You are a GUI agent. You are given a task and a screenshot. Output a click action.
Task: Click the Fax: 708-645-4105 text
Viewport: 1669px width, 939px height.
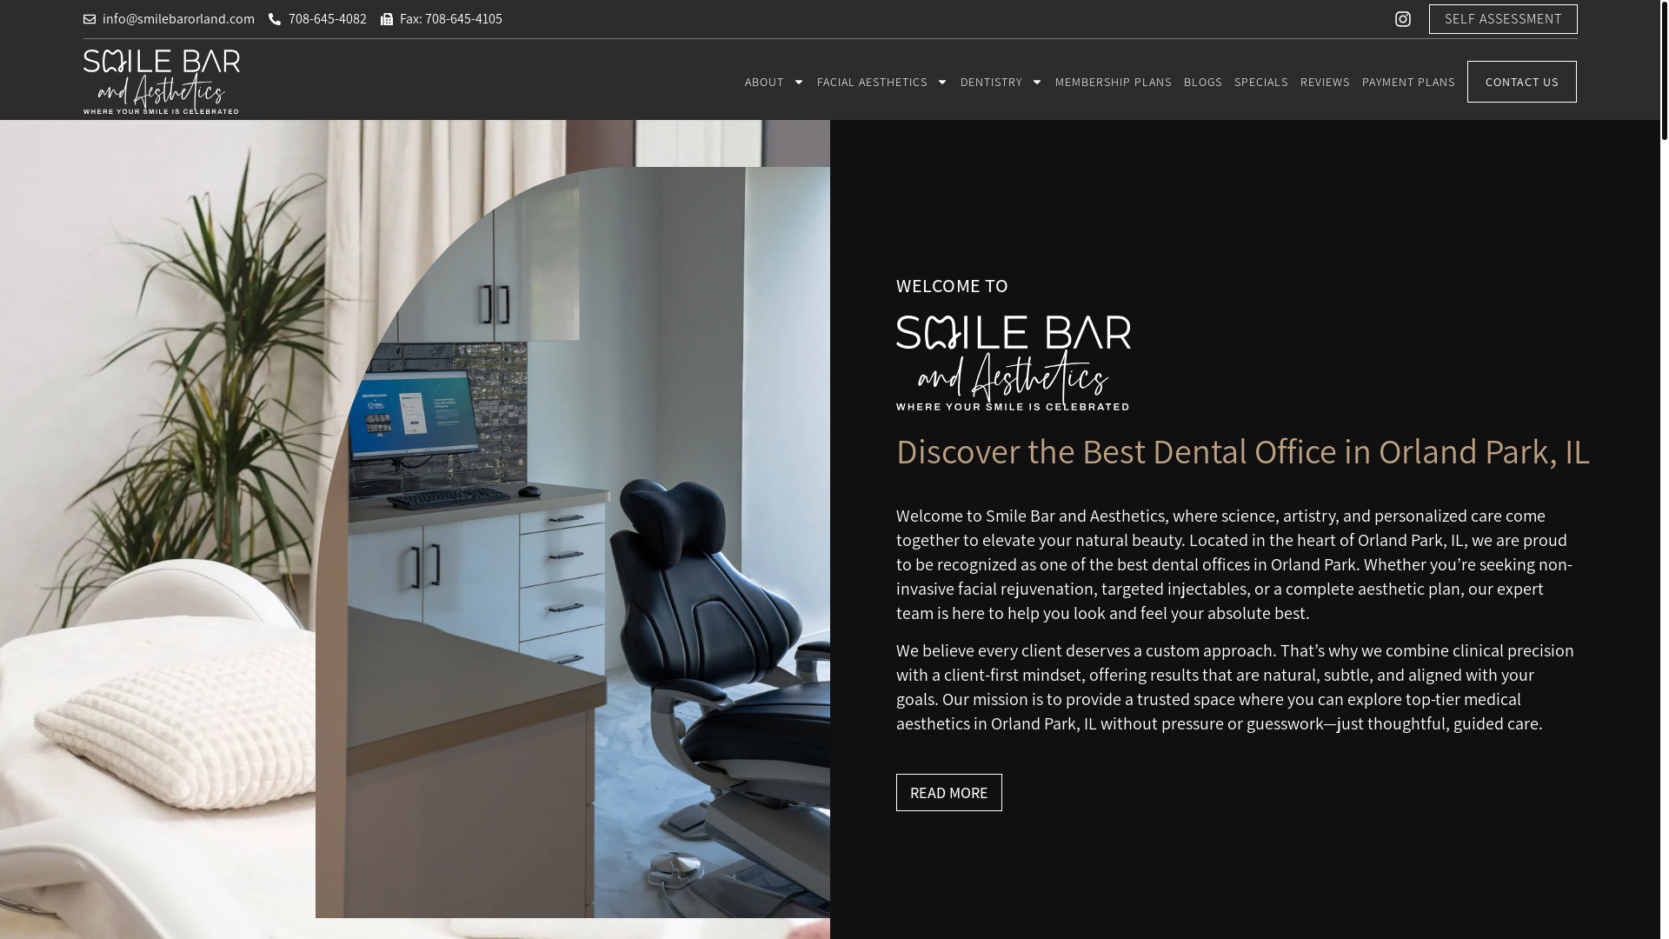pos(451,19)
